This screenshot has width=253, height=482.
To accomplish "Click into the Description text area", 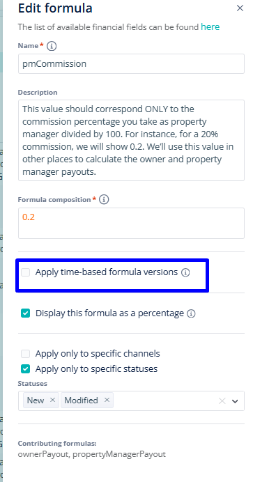I will pos(131,140).
